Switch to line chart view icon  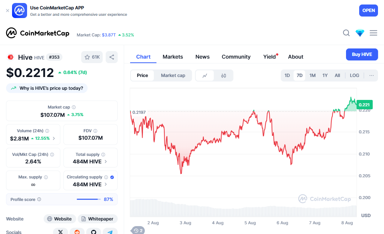(x=205, y=75)
